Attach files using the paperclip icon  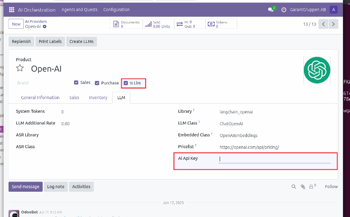303,187
